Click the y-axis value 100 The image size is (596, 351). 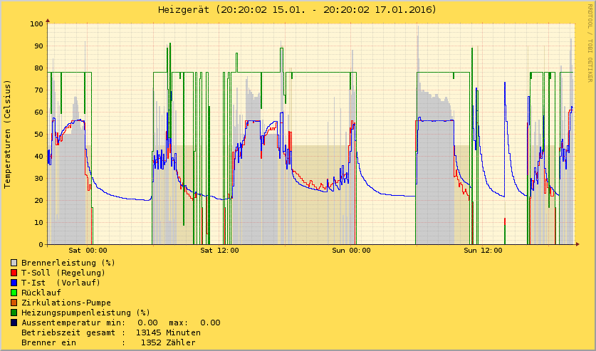coord(36,24)
